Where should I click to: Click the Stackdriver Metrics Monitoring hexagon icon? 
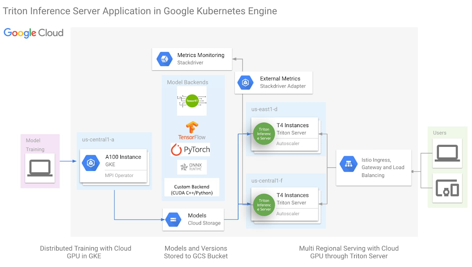(x=164, y=59)
